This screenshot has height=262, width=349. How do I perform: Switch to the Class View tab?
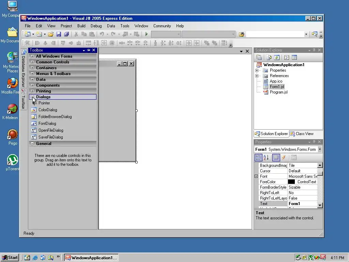coord(302,134)
